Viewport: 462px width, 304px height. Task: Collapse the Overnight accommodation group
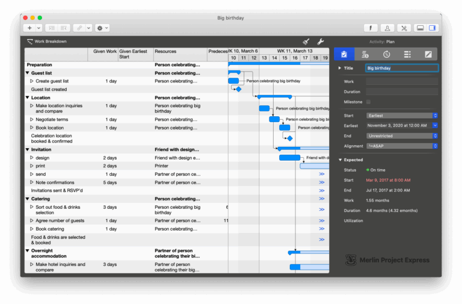click(28, 250)
